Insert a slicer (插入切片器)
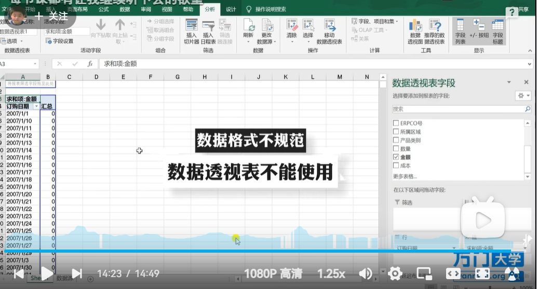The image size is (538, 289). 192,32
